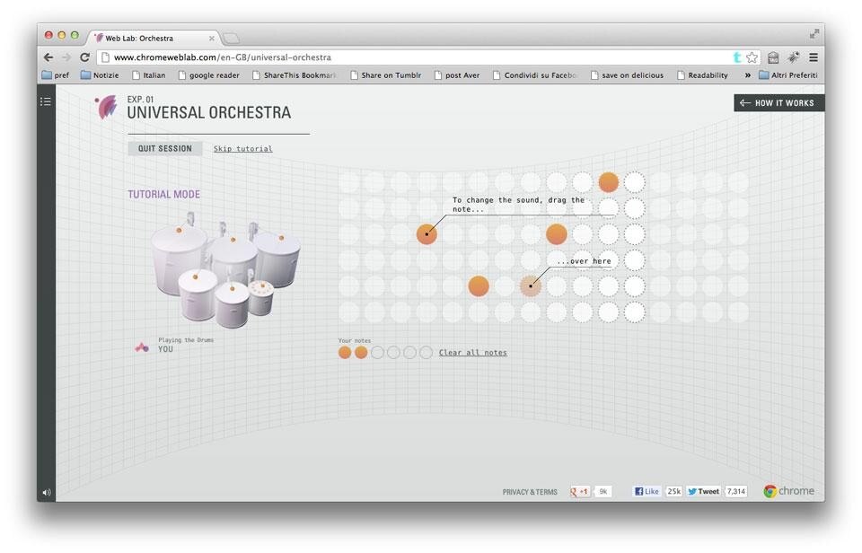This screenshot has height=553, width=862.
Task: Open the sidebar list menu icon
Action: (x=46, y=101)
